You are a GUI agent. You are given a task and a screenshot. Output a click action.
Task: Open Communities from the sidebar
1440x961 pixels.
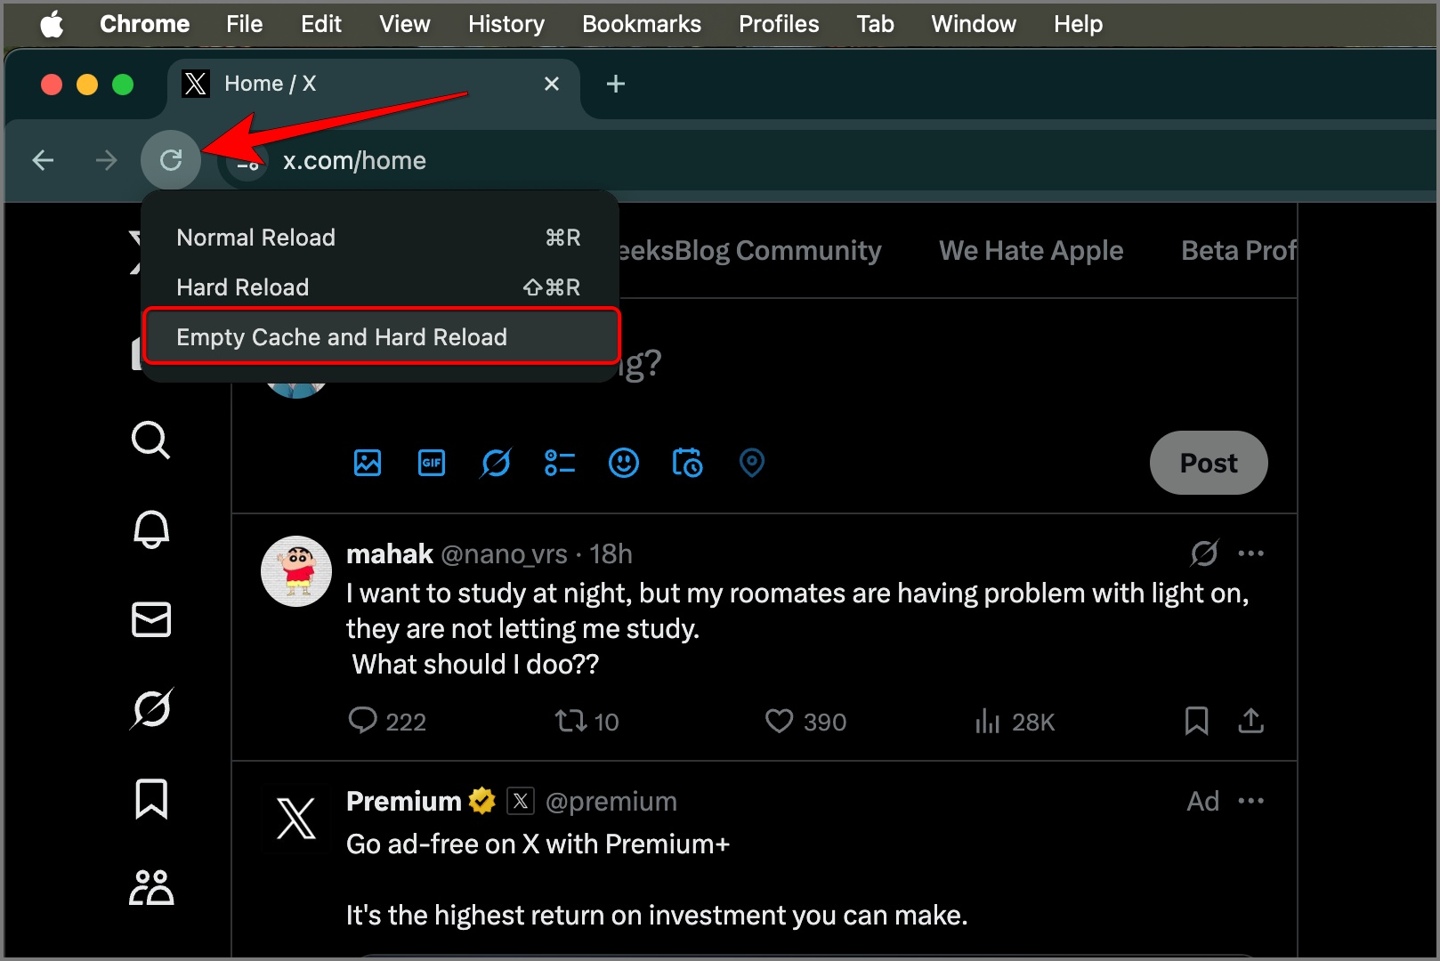(151, 886)
